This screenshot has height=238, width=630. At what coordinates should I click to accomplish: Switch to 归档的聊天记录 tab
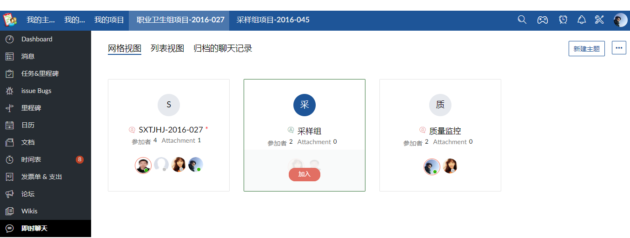click(223, 48)
